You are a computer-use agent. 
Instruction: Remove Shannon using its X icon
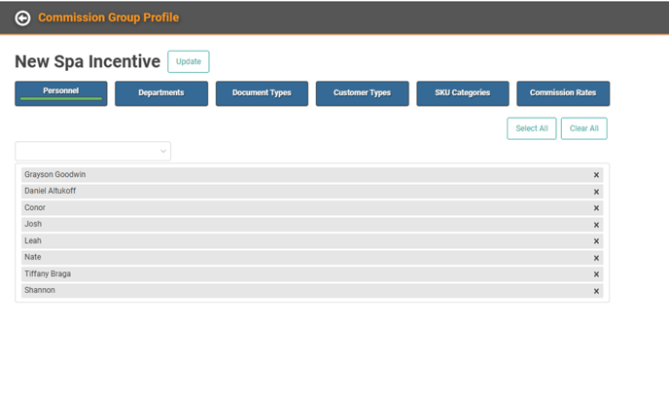click(x=596, y=291)
